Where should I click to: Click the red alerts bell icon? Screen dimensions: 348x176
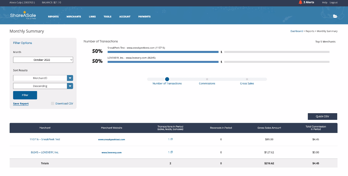(301, 2)
